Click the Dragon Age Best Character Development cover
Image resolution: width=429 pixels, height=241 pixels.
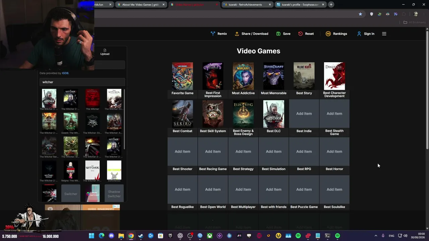[334, 76]
